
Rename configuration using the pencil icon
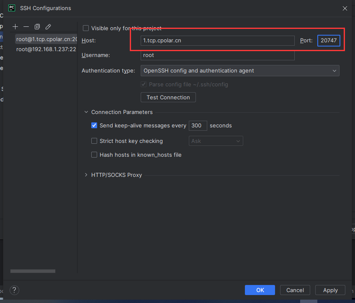(48, 27)
